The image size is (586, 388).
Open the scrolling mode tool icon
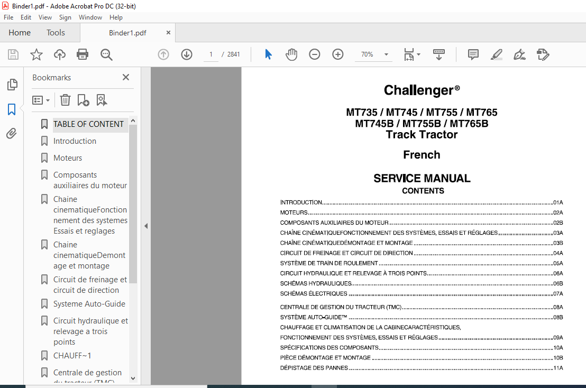click(439, 54)
